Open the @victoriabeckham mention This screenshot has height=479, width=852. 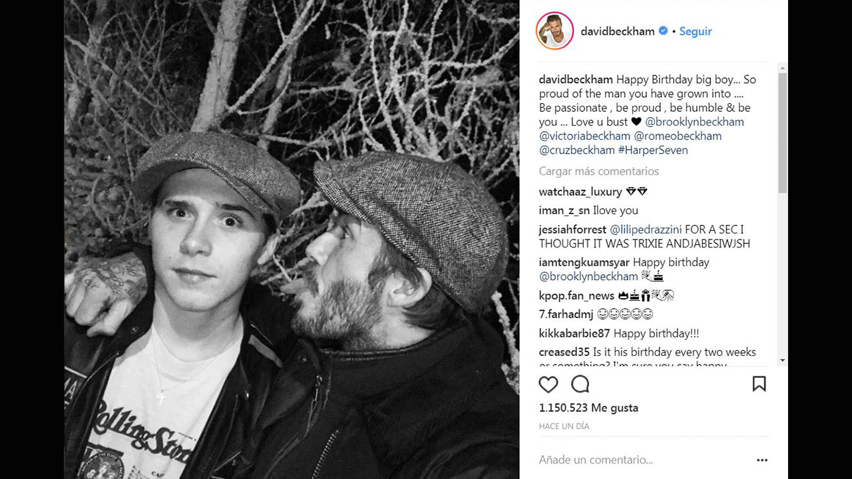click(584, 136)
